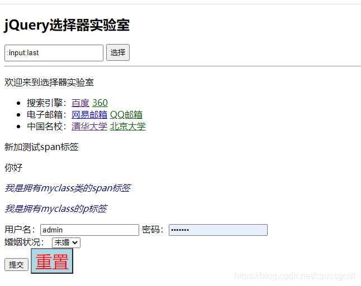This screenshot has height=286, width=361.
Task: Click the text 欢迎来到选择器实验室
Action: (x=49, y=83)
